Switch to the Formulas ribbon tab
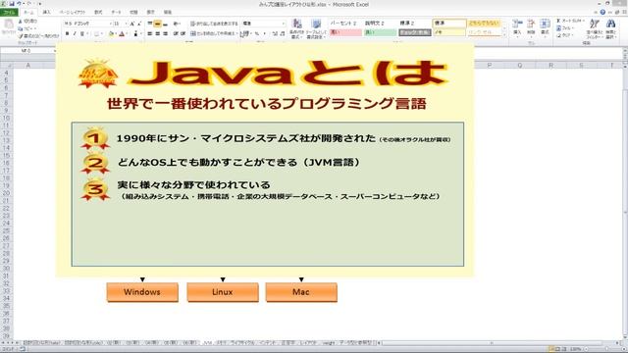Viewport: 628px width, 353px height. click(x=98, y=13)
